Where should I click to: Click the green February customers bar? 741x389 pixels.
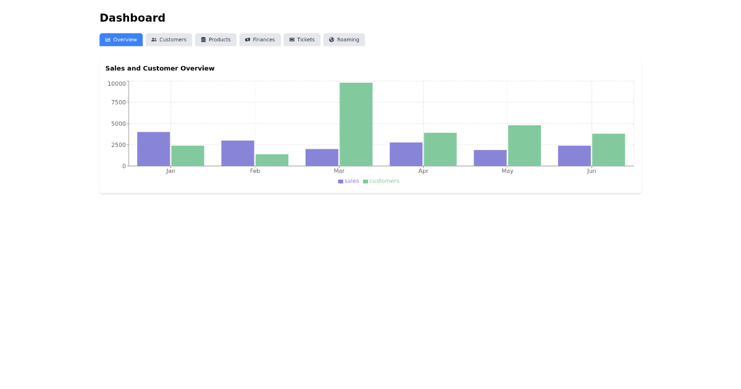pos(272,160)
